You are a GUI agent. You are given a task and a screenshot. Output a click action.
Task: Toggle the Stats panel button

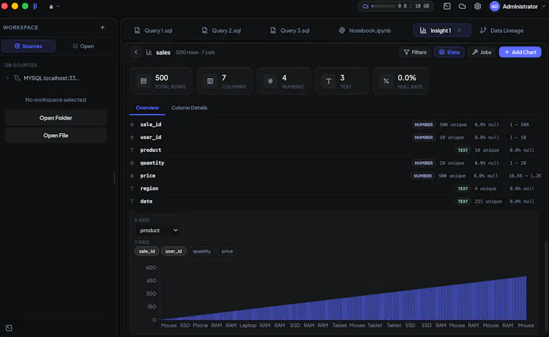pos(449,52)
